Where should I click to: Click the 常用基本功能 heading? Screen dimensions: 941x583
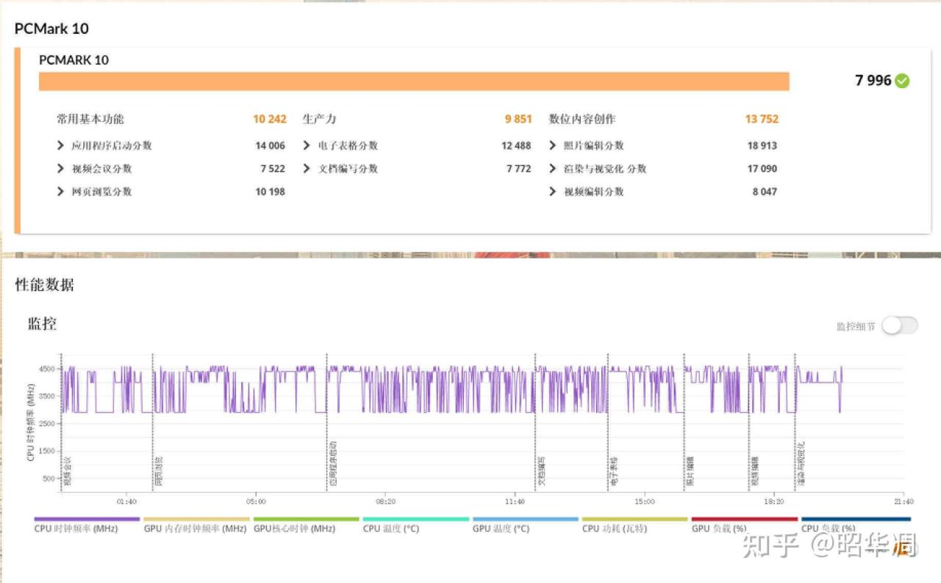coord(90,119)
